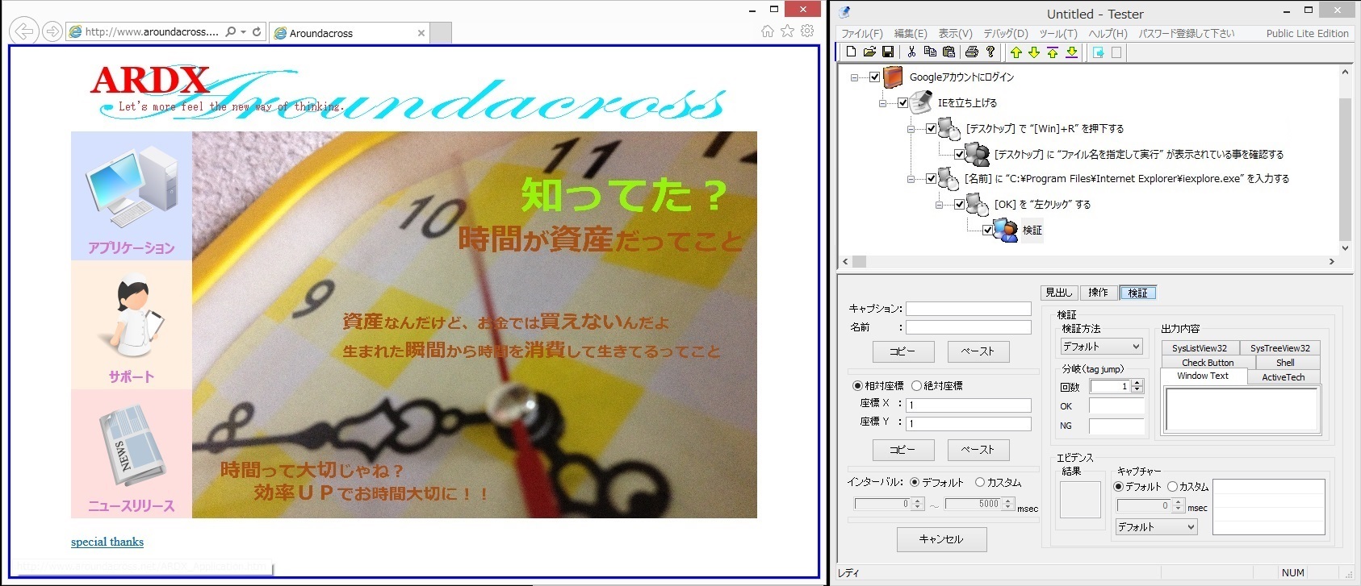The height and width of the screenshot is (586, 1361).
Task: Click the Paste clipboard icon
Action: pyautogui.click(x=949, y=52)
